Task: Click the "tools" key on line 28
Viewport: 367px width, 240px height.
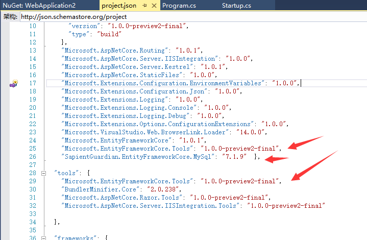Action: tap(66, 173)
